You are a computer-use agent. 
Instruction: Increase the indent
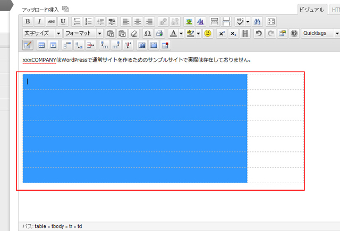pyautogui.click(x=112, y=21)
